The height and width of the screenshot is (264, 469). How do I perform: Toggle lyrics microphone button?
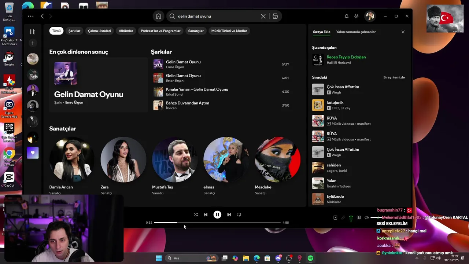tap(343, 217)
